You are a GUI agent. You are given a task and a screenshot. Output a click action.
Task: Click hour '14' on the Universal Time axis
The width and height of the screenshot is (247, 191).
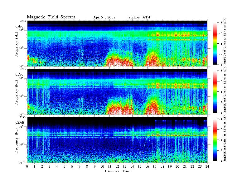click(132, 166)
